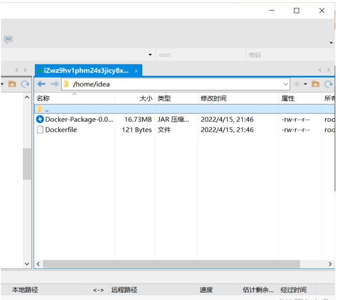Sort by the 大小 column header
This screenshot has width=340, height=300.
click(x=135, y=98)
